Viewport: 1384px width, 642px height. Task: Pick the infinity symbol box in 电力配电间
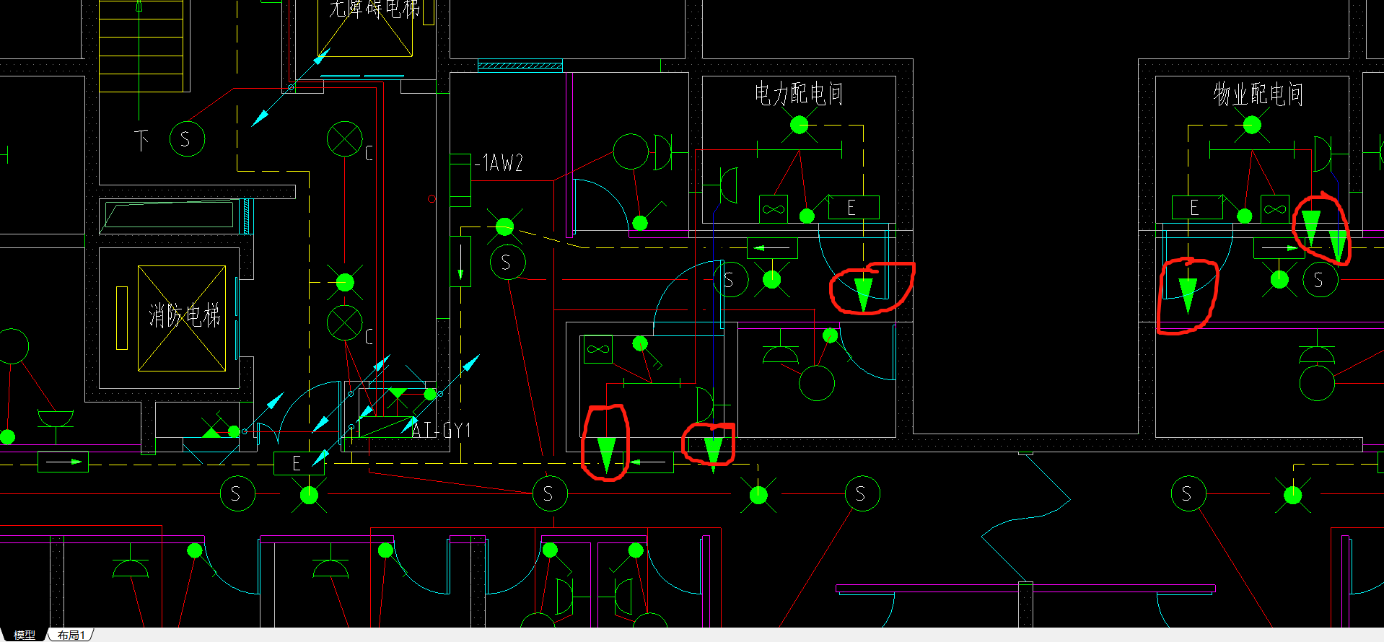click(773, 209)
